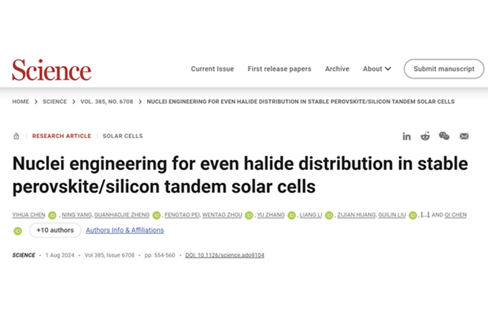Go to Home in the breadcrumb
Screen dimensions: 488x323
point(21,102)
